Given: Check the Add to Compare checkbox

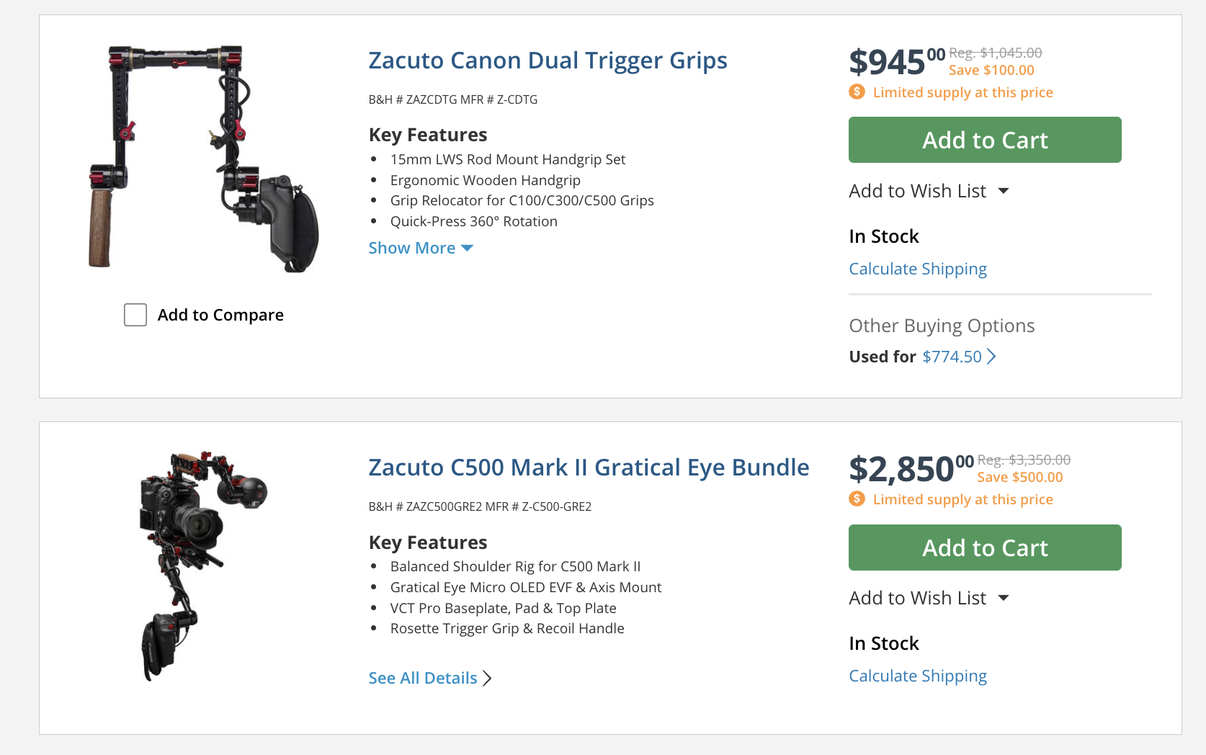Looking at the screenshot, I should tap(135, 315).
